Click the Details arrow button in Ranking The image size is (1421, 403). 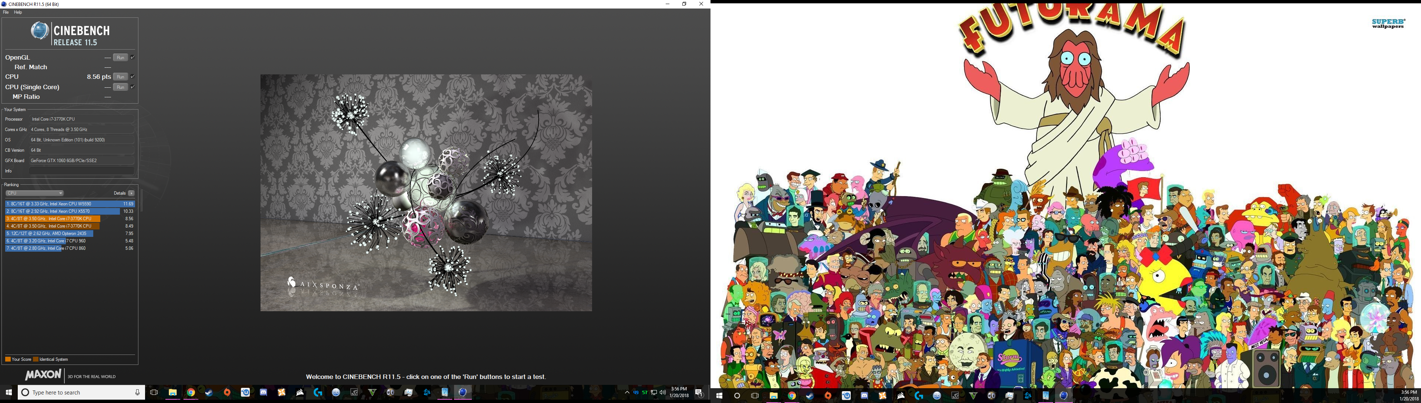tap(131, 194)
